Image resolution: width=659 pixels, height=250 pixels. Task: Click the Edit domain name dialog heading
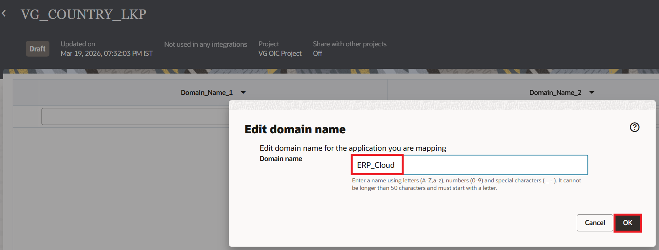pos(295,129)
